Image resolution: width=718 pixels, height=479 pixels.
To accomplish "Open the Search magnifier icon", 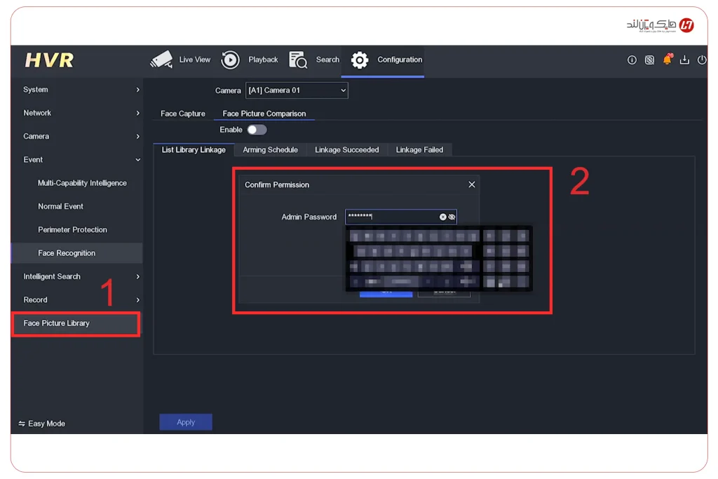I will click(x=298, y=60).
